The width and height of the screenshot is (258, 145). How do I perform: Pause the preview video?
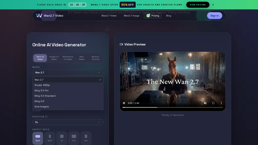coord(124,103)
